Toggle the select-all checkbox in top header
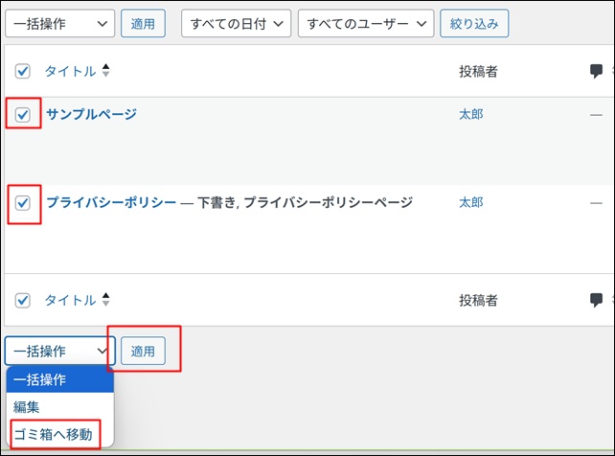 pyautogui.click(x=23, y=72)
